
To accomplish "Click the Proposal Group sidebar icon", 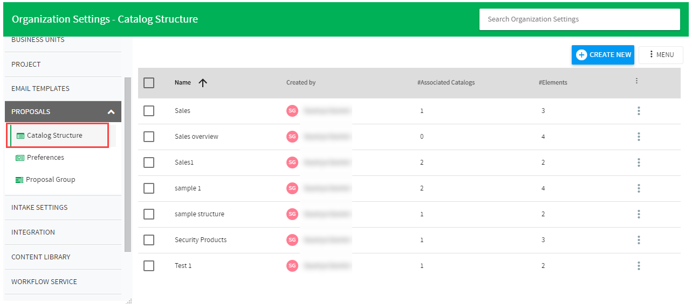I will point(19,180).
